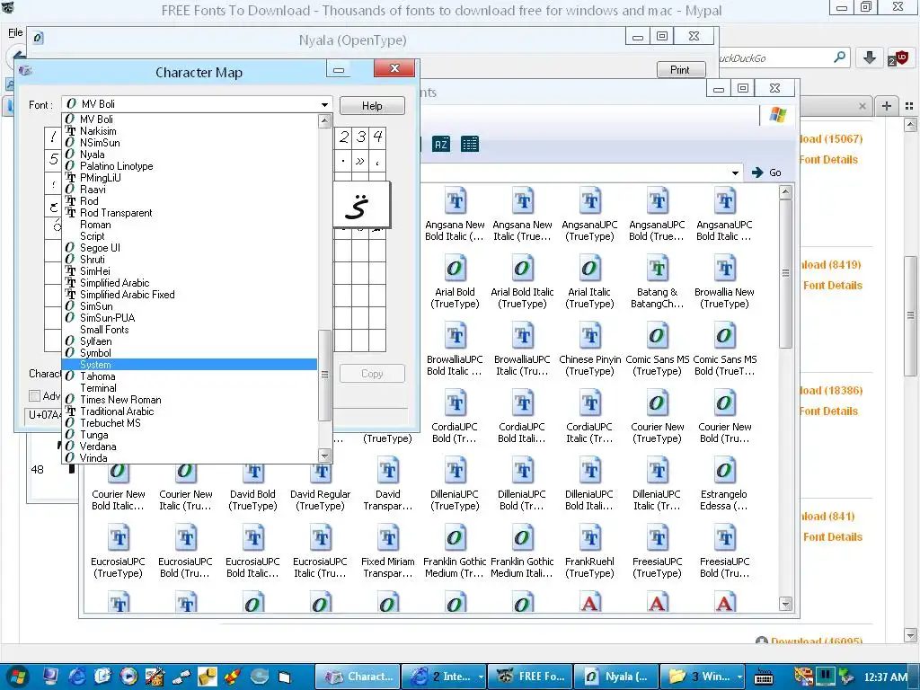920x690 pixels.
Task: Open the File menu in the browser
Action: point(16,33)
